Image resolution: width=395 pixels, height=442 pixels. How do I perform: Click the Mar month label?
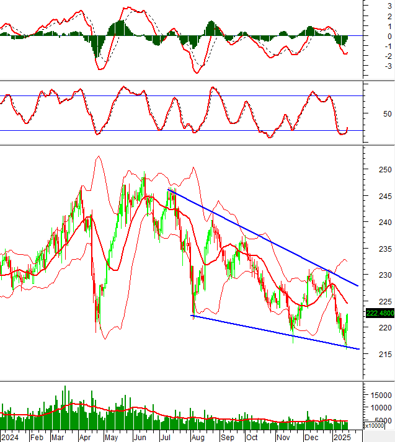pos(58,438)
